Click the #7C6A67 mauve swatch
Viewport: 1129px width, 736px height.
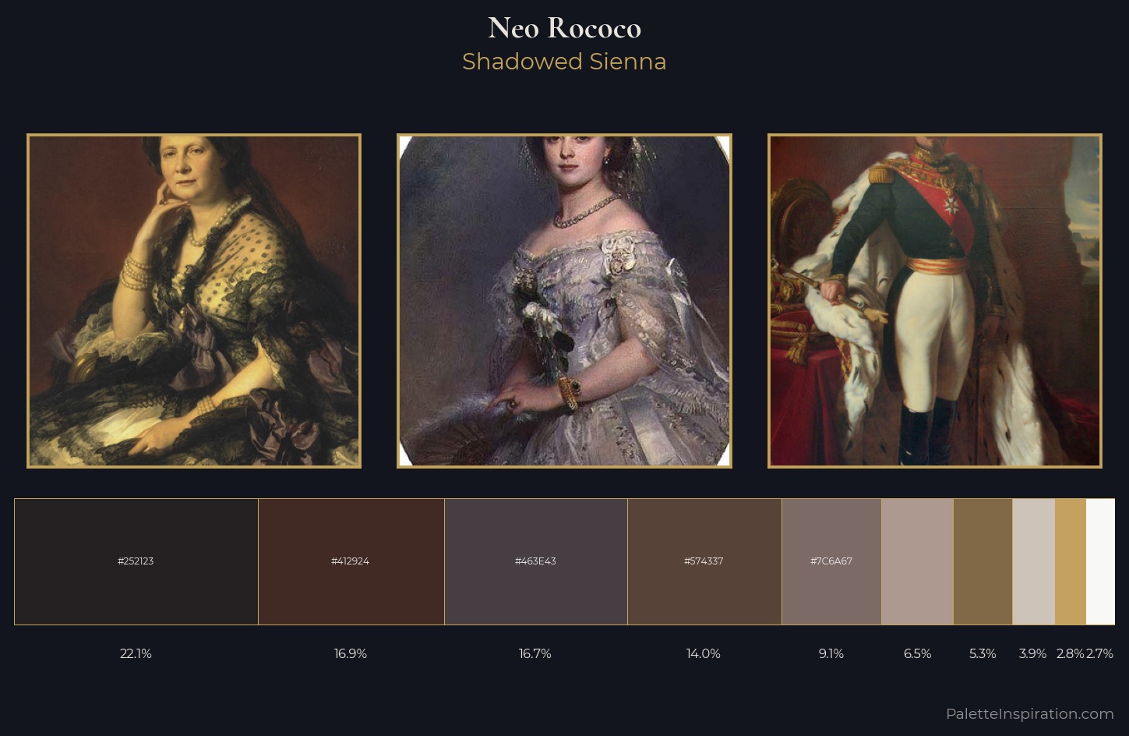click(x=831, y=561)
